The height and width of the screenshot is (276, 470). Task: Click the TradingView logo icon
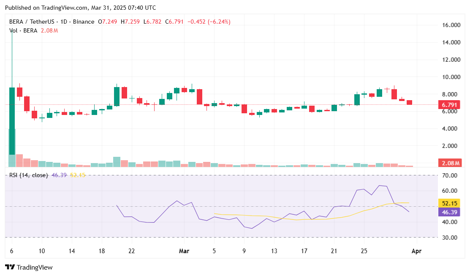pyautogui.click(x=10, y=267)
